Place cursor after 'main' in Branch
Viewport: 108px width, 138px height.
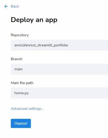point(23,69)
